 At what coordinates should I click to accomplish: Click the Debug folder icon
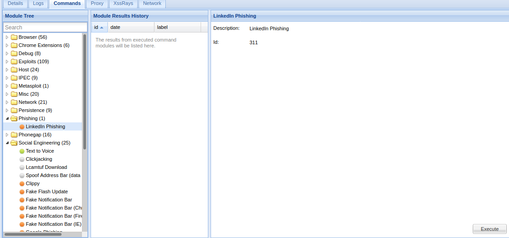(x=14, y=53)
